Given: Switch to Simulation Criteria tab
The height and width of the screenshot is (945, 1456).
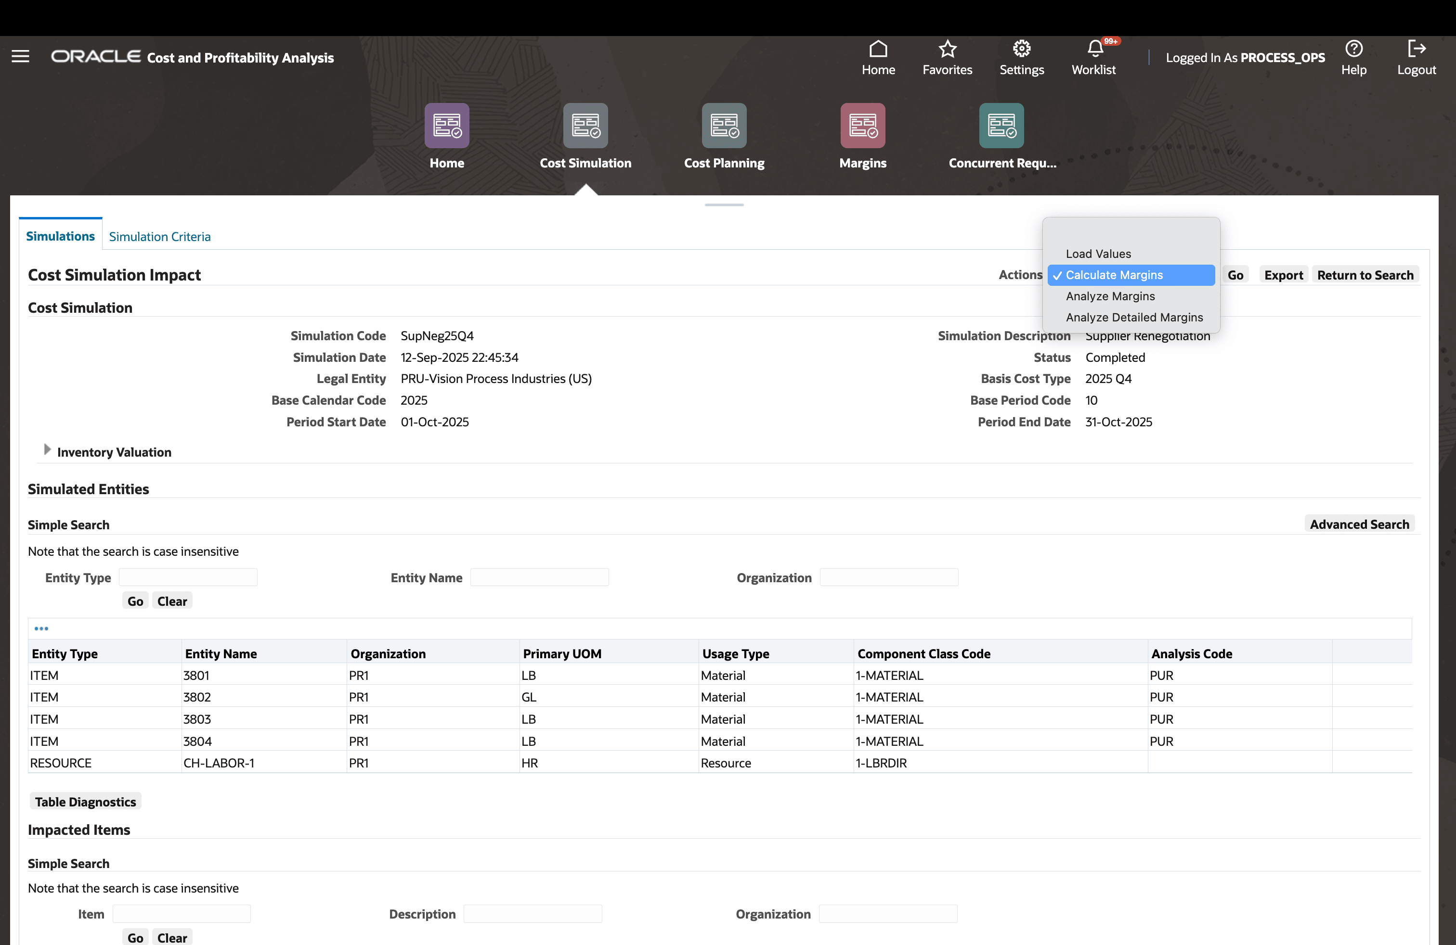Looking at the screenshot, I should [x=160, y=237].
